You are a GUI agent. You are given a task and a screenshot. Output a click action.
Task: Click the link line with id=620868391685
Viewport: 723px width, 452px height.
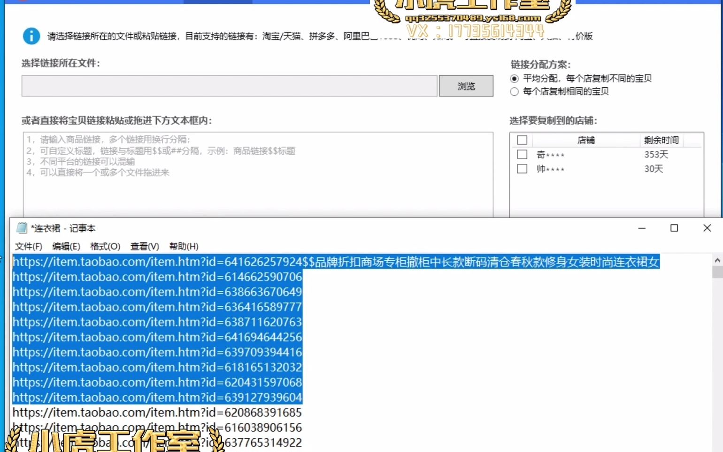click(157, 413)
